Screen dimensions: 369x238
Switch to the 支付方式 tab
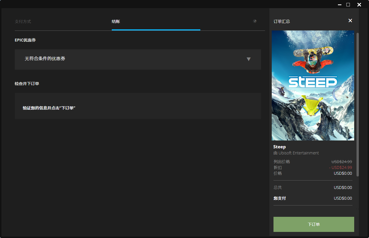[x=23, y=21]
